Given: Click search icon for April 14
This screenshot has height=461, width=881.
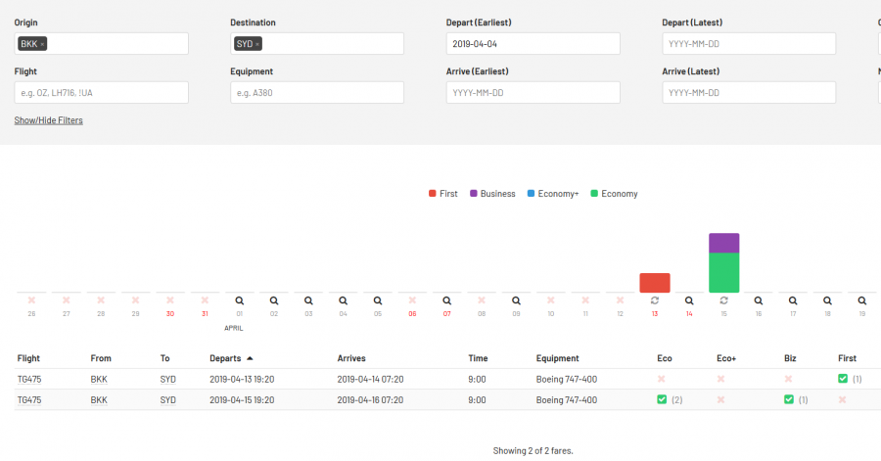Looking at the screenshot, I should point(689,300).
